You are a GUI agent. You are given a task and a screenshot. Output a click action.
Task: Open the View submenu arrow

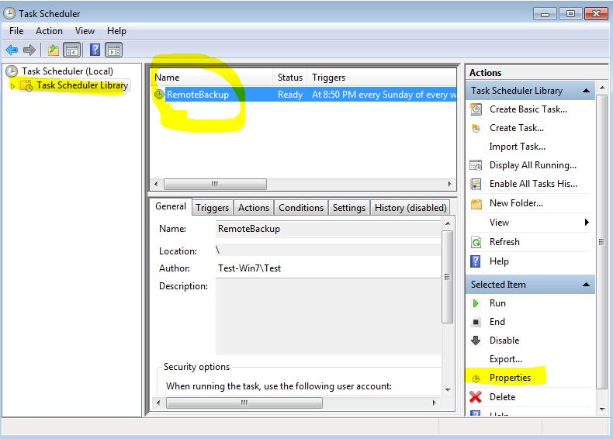coord(587,223)
